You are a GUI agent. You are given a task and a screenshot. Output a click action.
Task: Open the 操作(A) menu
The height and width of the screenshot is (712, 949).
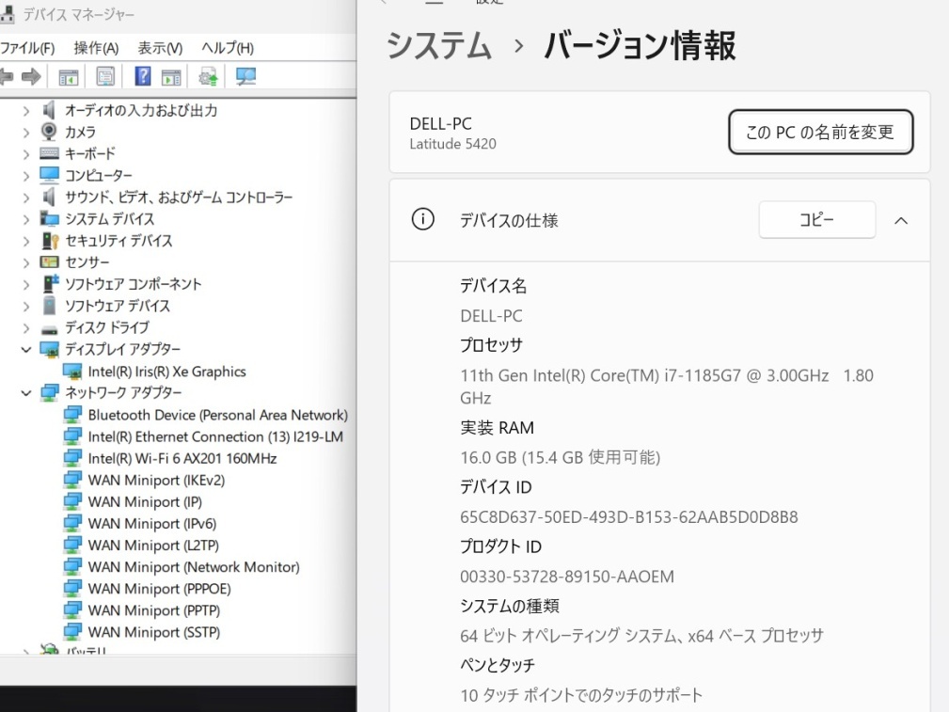(x=96, y=48)
